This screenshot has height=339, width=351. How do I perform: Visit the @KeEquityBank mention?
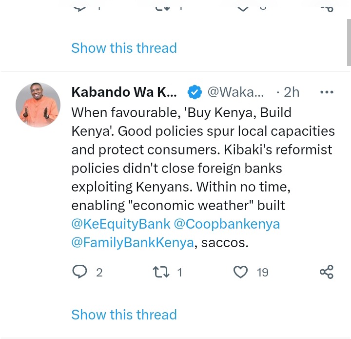(x=121, y=224)
